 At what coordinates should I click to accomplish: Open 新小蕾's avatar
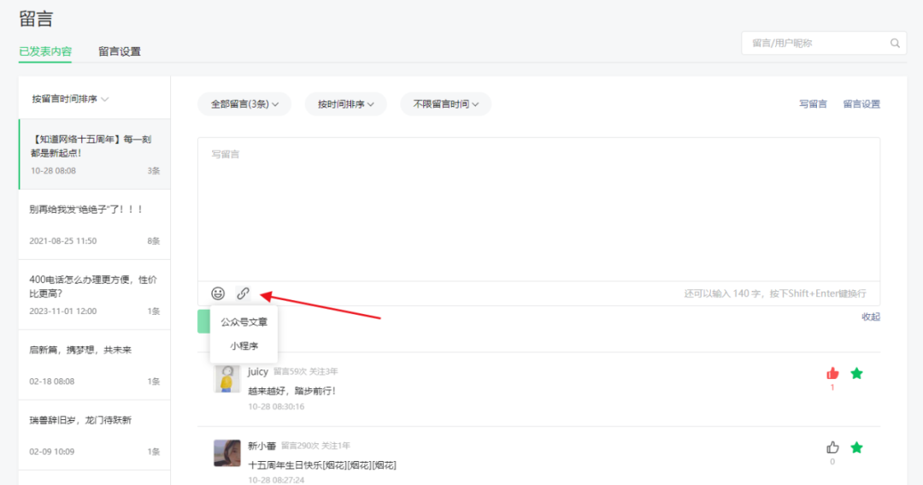[226, 452]
